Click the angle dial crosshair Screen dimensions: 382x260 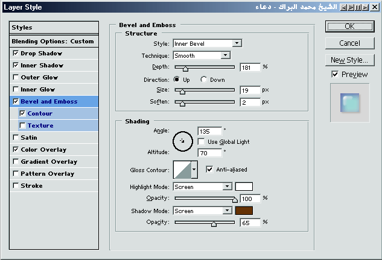(x=182, y=141)
